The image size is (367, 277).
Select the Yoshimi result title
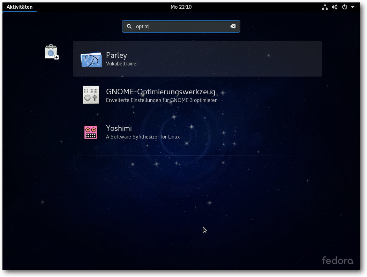(119, 128)
